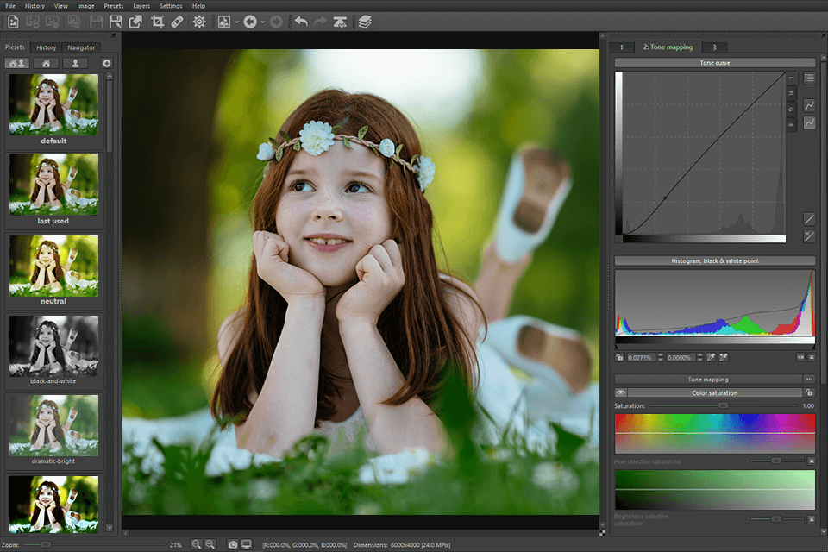
Task: Open the back navigation dropdown arrow in toolbar
Action: [x=261, y=22]
